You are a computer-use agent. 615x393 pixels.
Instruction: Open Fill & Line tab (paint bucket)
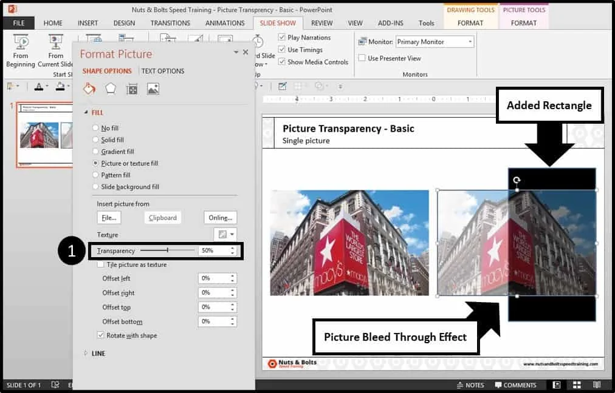click(x=89, y=89)
